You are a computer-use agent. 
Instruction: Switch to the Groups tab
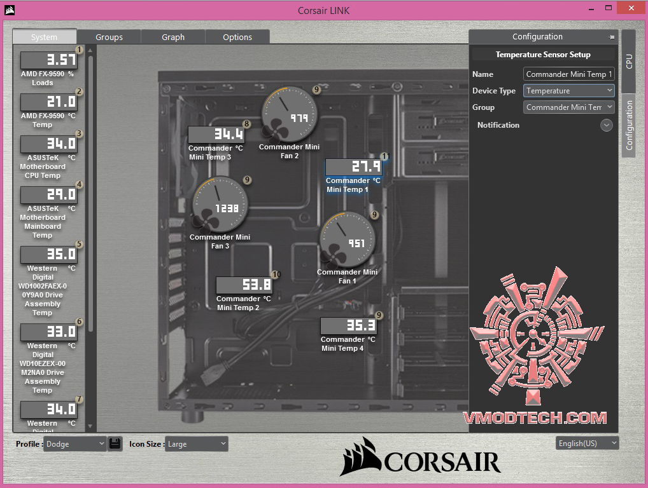pyautogui.click(x=109, y=37)
